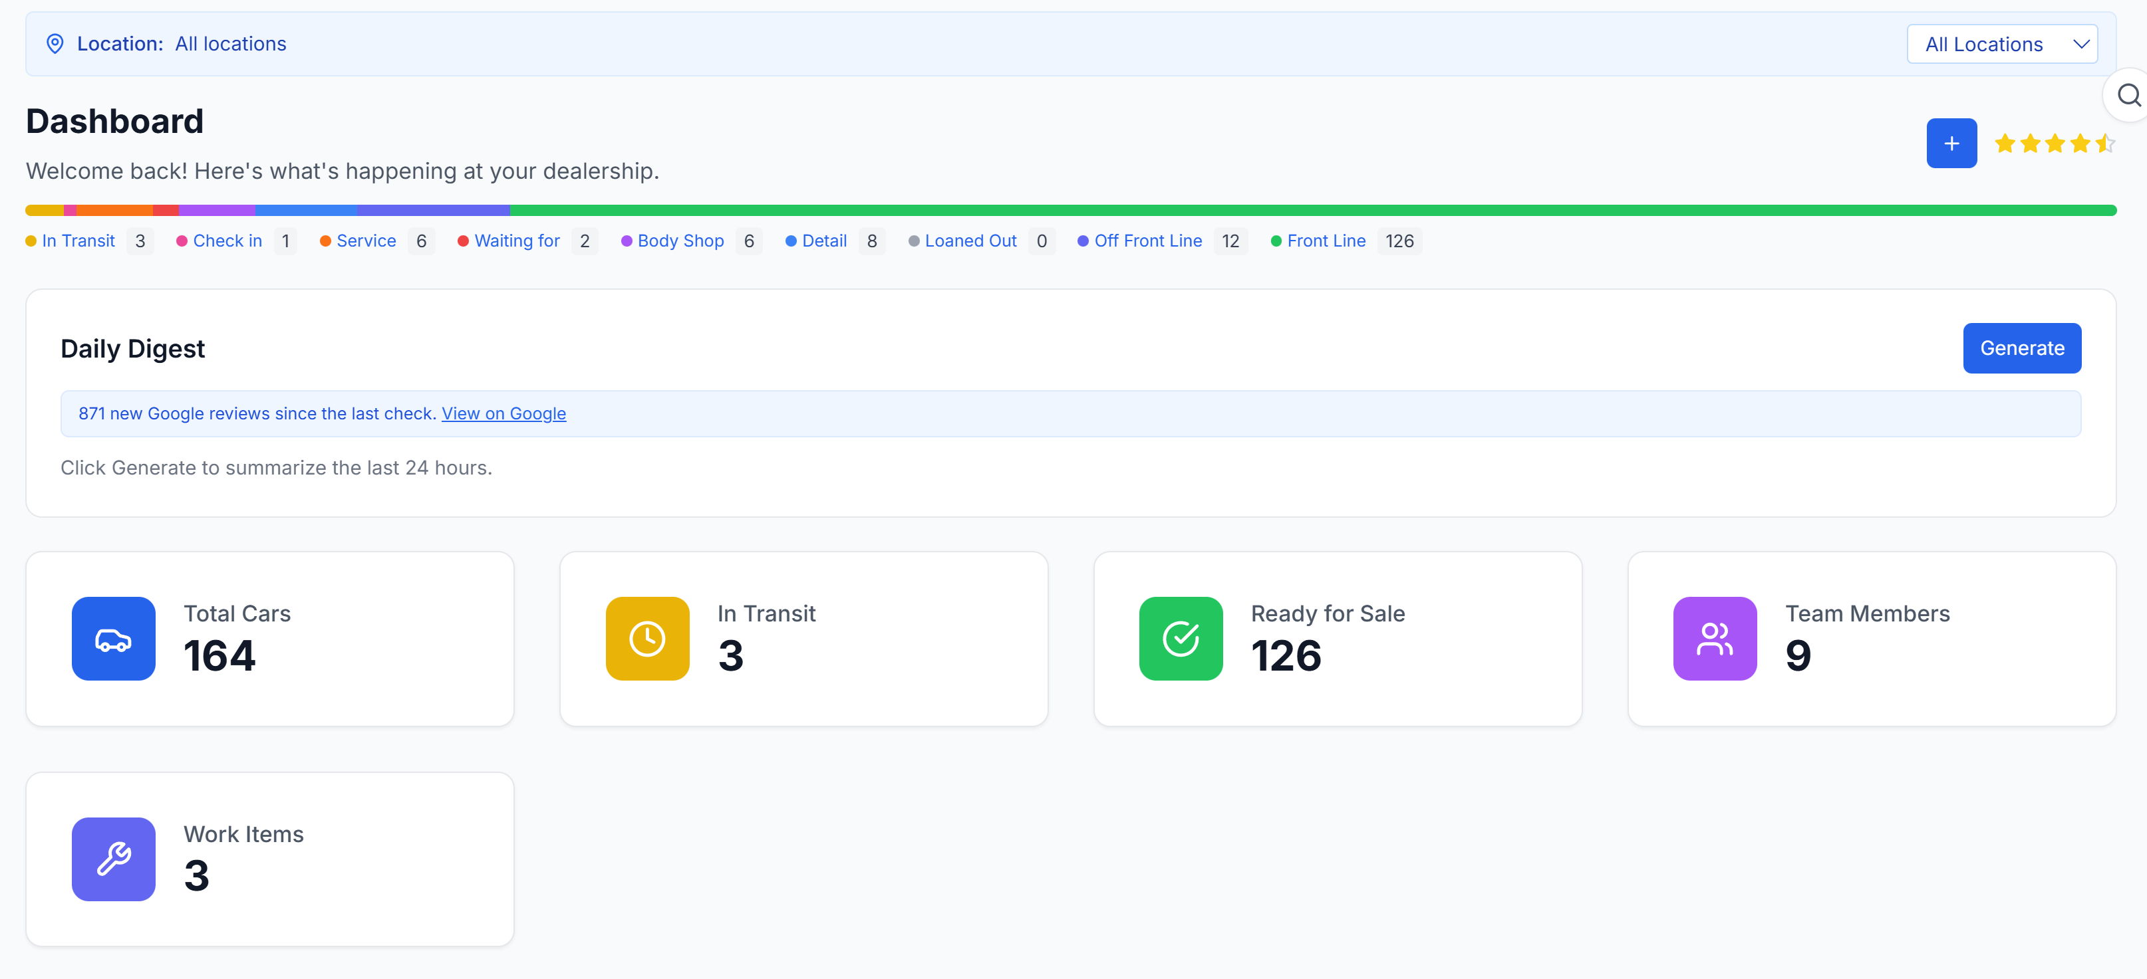
Task: Click the In Transit clock icon
Action: (648, 639)
